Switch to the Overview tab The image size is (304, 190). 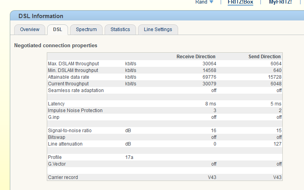pos(29,30)
